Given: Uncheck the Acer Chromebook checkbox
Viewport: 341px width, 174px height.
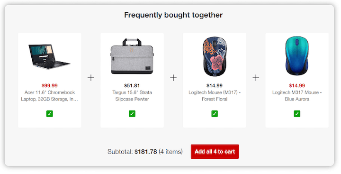Looking at the screenshot, I should click(50, 114).
